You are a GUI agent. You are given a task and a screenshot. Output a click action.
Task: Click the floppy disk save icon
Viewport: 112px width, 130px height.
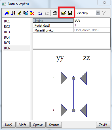click(70, 13)
